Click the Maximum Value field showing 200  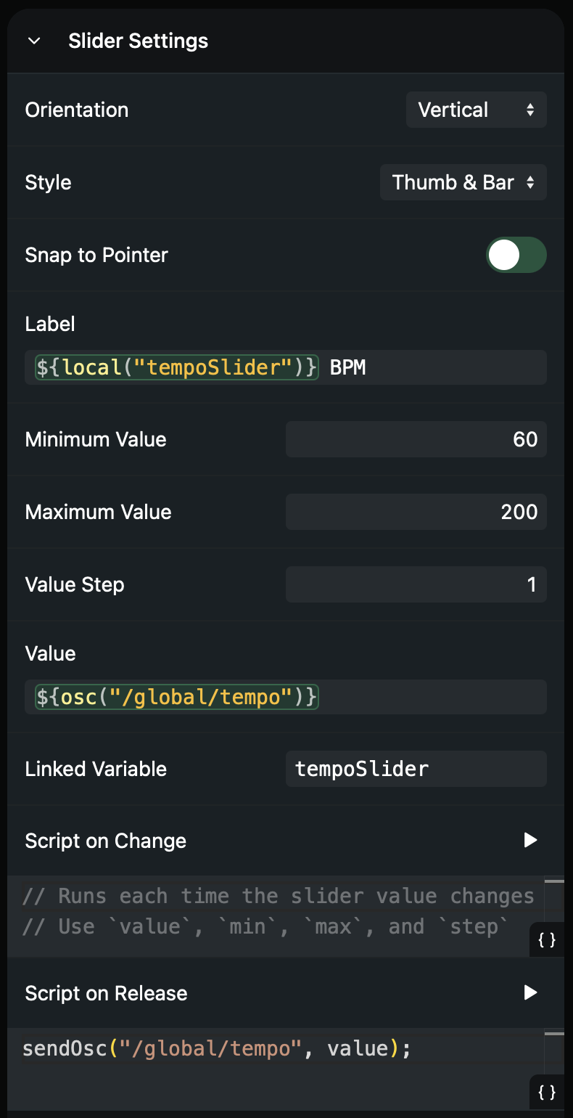click(x=416, y=511)
